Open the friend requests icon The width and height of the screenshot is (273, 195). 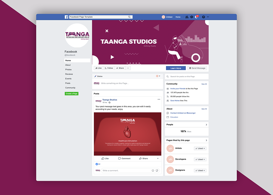point(187,17)
